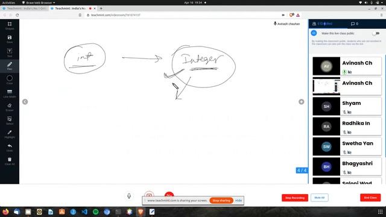Open the Color circle picker

(10, 80)
